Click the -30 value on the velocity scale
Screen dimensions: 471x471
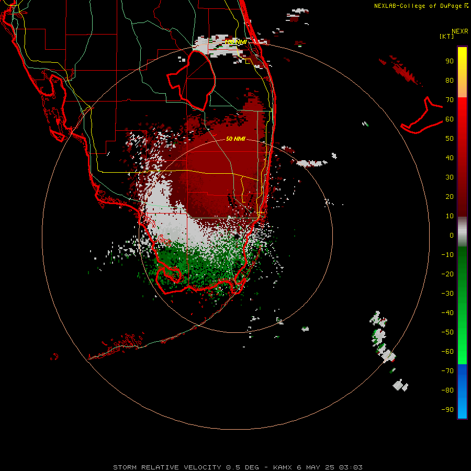(x=447, y=294)
